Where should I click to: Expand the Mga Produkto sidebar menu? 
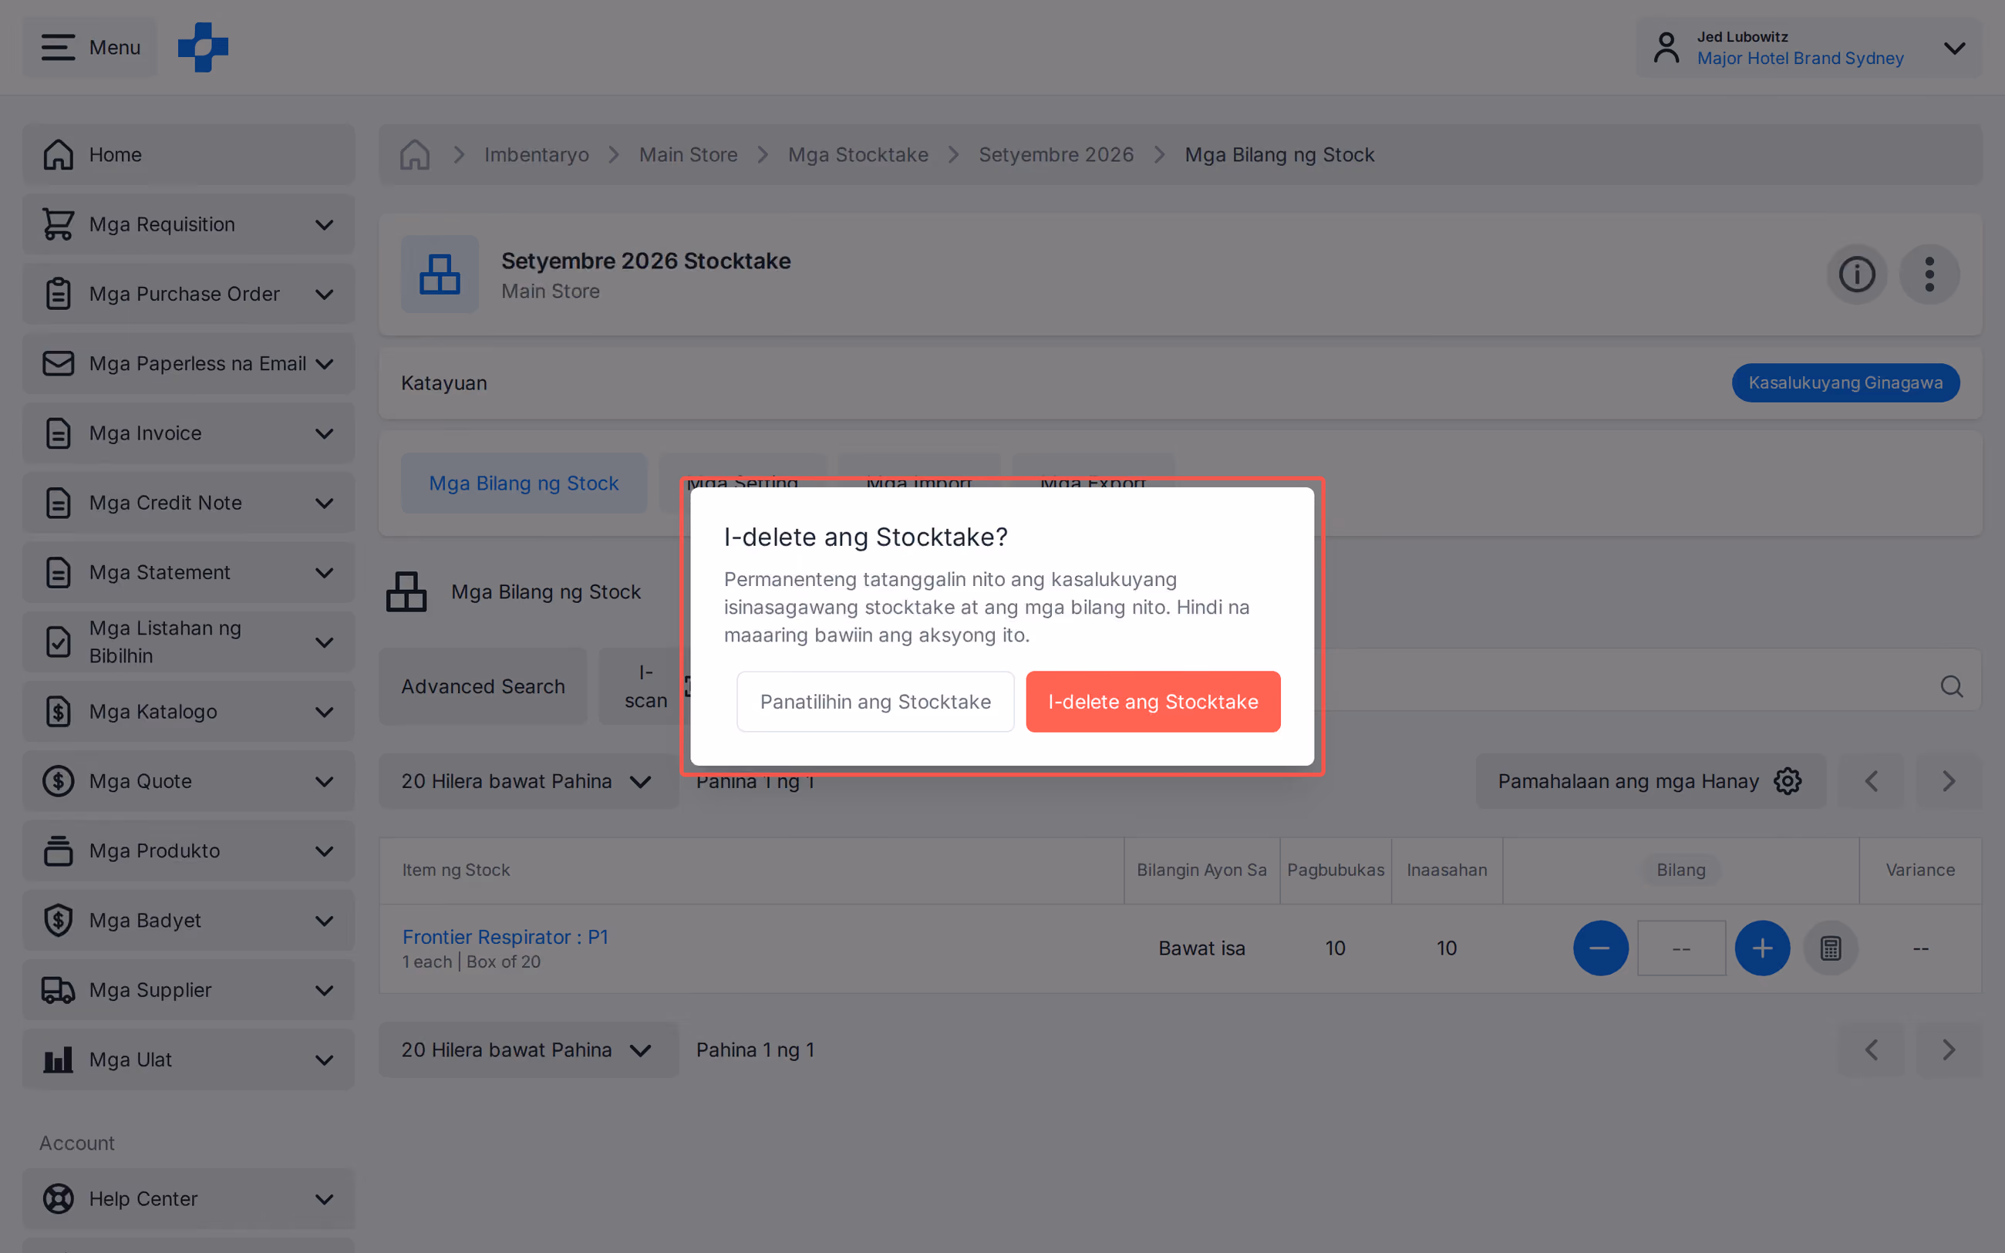(x=189, y=851)
